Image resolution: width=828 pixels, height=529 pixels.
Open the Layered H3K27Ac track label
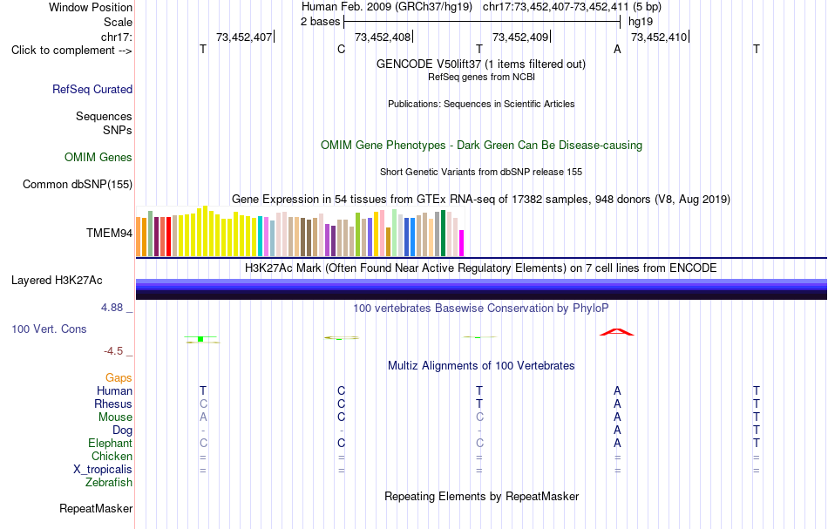(x=57, y=281)
